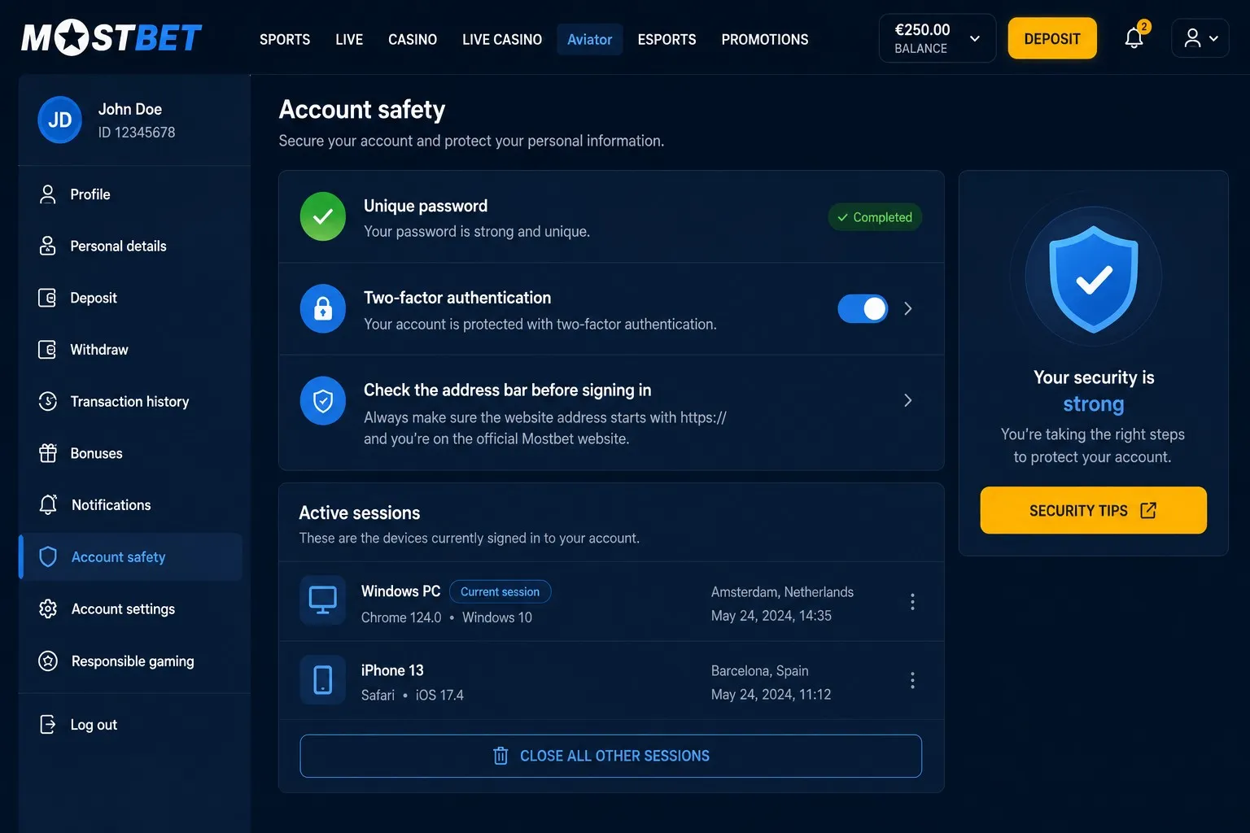
Task: Click 'May 24, 2024, 11:12' timestamp
Action: click(771, 695)
